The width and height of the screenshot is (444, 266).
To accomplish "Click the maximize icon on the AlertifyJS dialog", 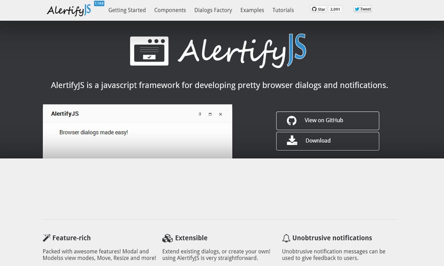I will coord(210,114).
